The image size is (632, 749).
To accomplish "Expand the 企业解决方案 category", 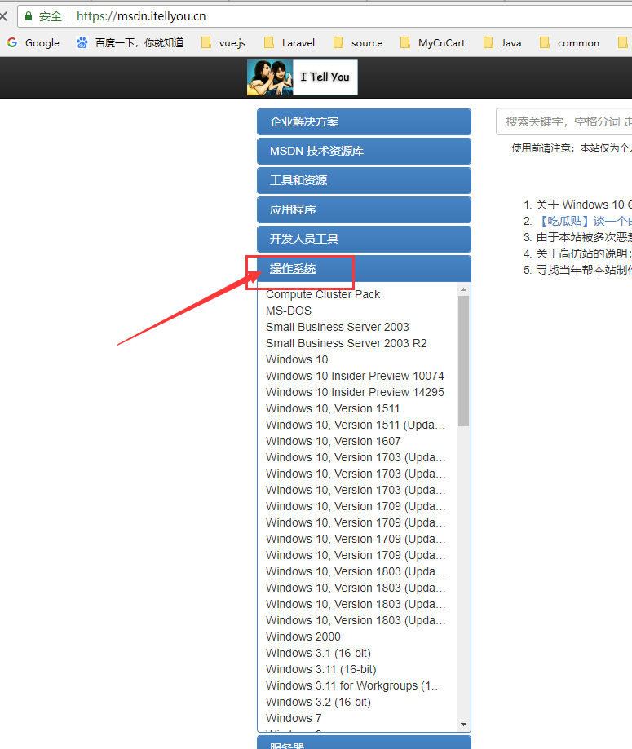I will [364, 121].
